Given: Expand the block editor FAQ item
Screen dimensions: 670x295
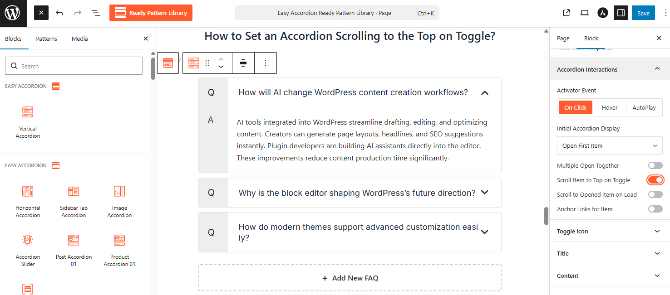Looking at the screenshot, I should 357,193.
